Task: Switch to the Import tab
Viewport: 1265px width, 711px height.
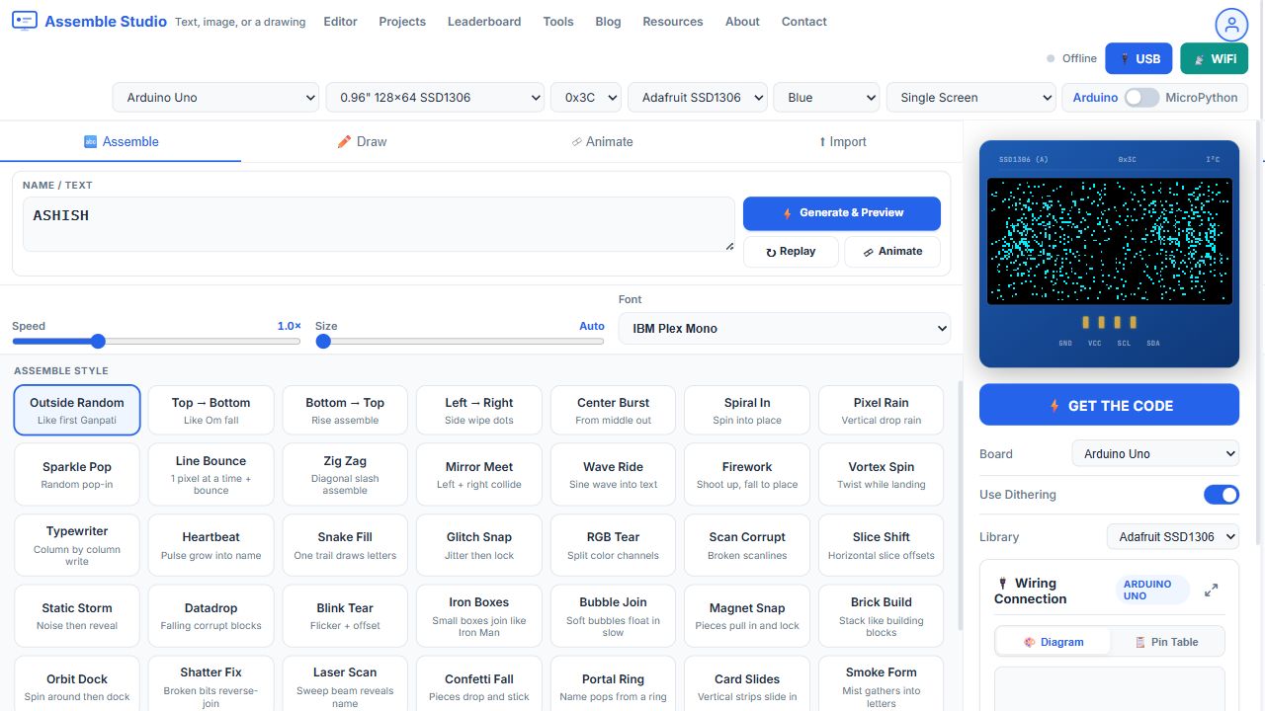Action: pyautogui.click(x=842, y=142)
